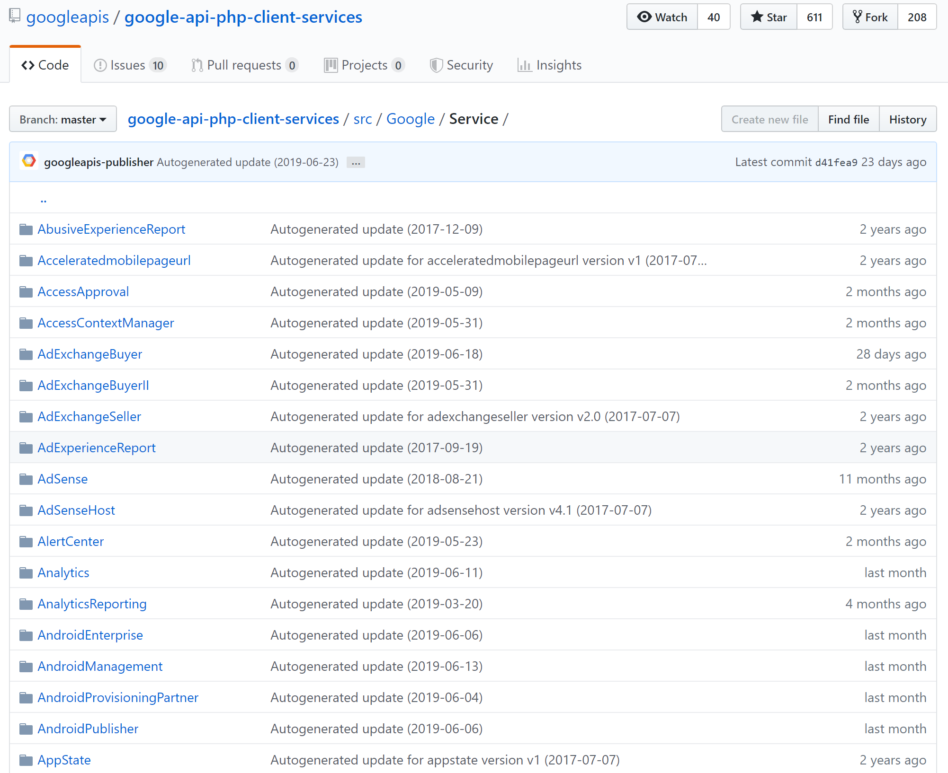The width and height of the screenshot is (948, 773).
Task: Click the Projects board icon
Action: tap(331, 65)
